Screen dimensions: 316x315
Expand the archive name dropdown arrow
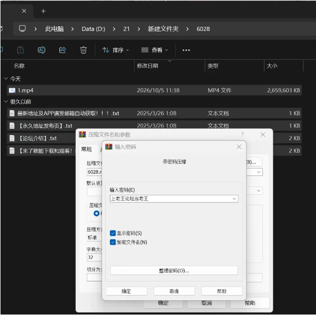tap(259, 172)
